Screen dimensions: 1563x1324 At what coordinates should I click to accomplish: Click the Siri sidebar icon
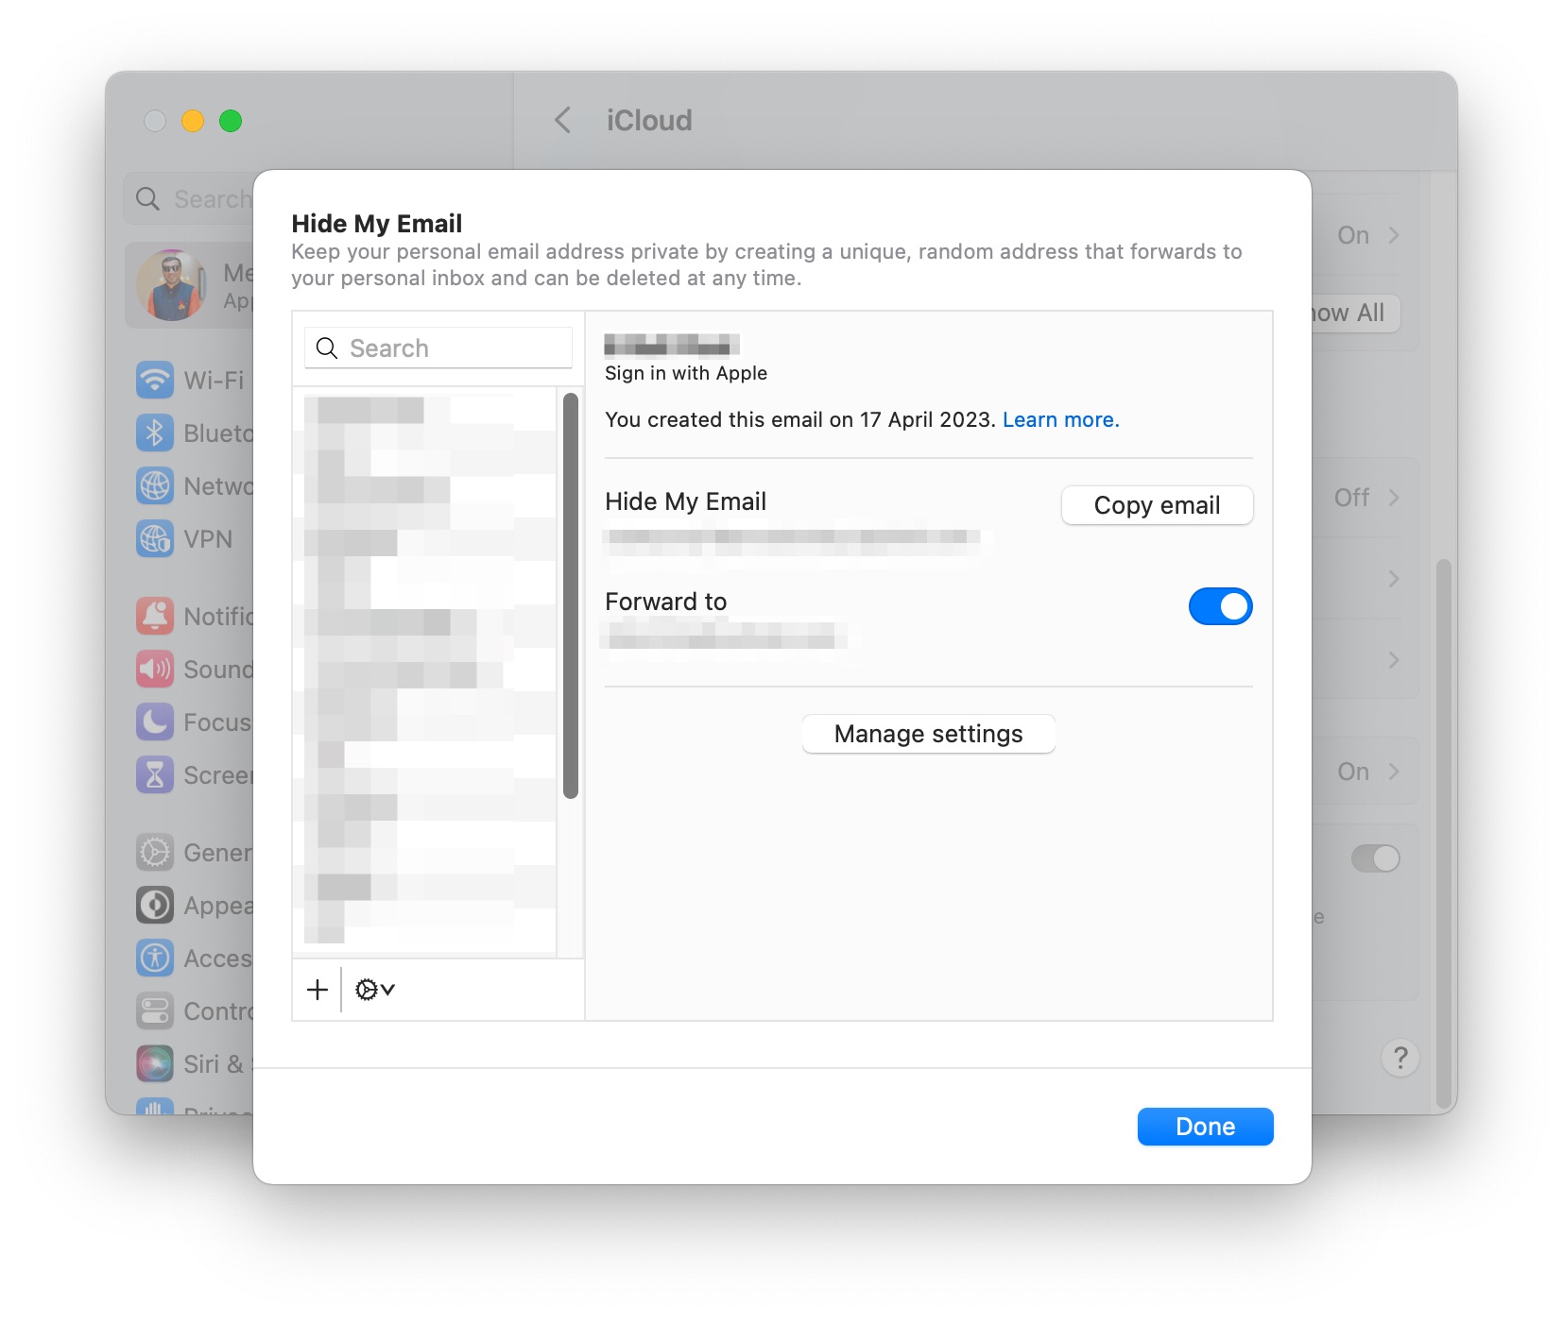(154, 1063)
